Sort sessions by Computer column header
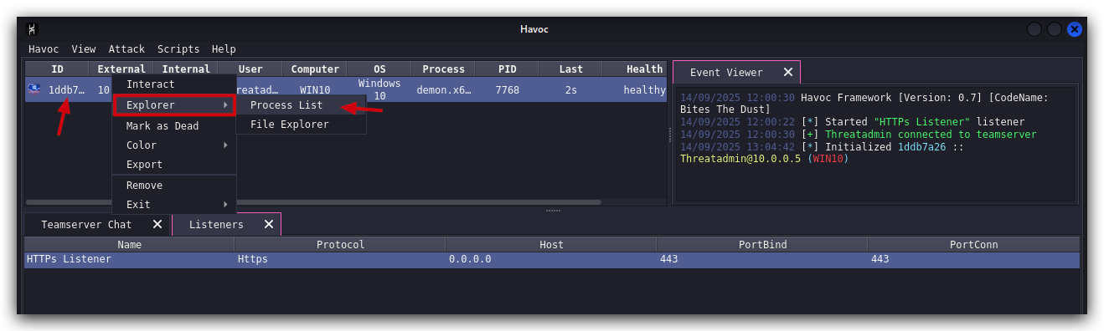This screenshot has height=331, width=1104. (x=315, y=69)
